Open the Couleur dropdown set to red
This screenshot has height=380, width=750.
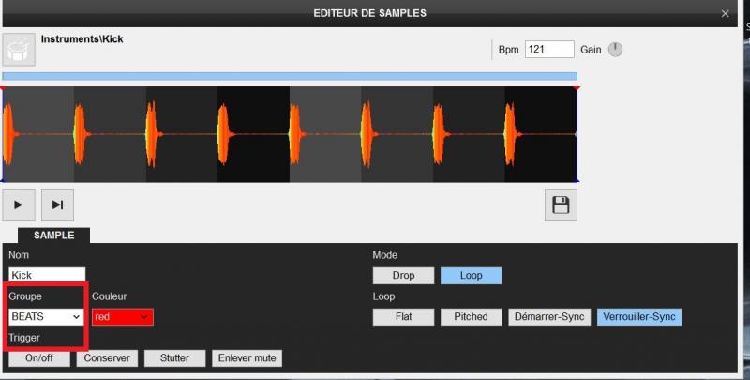(123, 317)
